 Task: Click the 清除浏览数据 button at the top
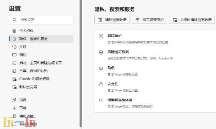pyautogui.click(x=112, y=20)
